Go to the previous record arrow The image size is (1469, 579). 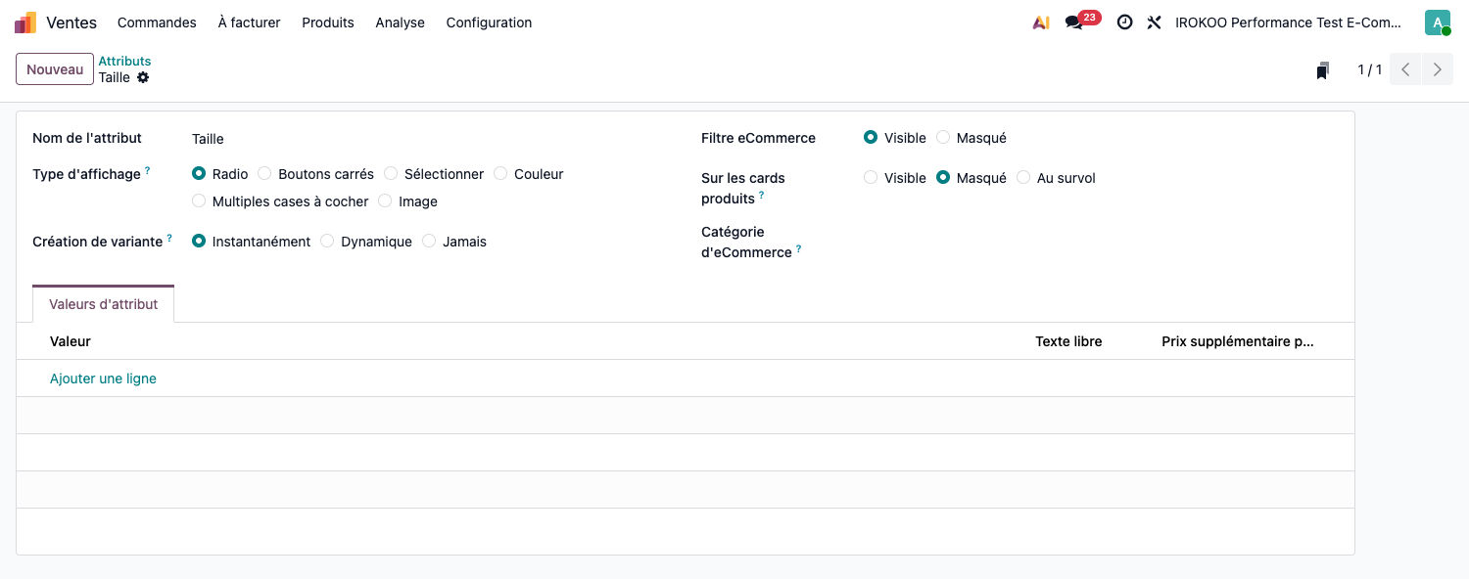(1405, 69)
